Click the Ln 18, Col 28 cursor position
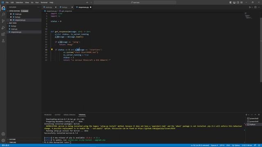This screenshot has height=147, width=262. (200, 145)
